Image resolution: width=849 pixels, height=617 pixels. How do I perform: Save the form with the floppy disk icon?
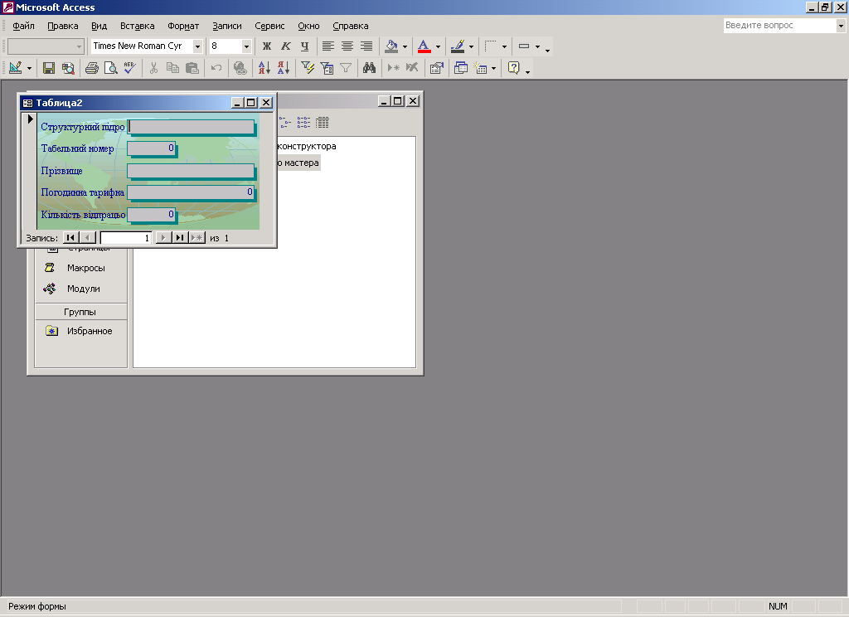[x=49, y=68]
